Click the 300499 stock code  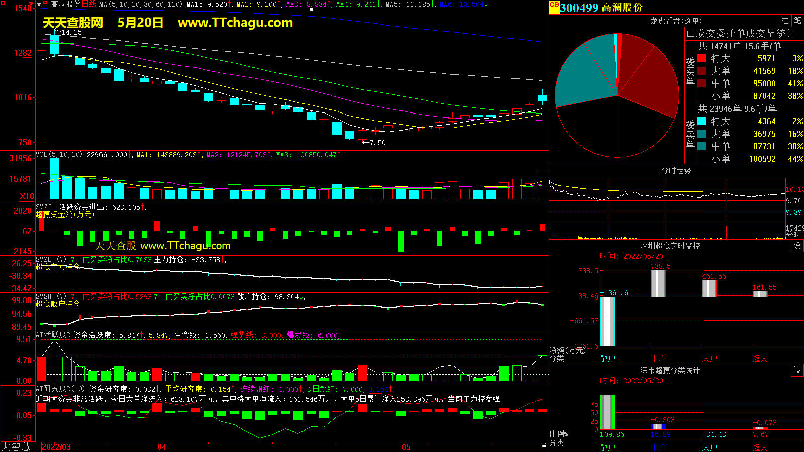tap(579, 8)
